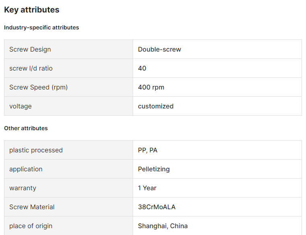Select the Shanghai, China origin value
The width and height of the screenshot is (306, 235).
pyautogui.click(x=163, y=226)
